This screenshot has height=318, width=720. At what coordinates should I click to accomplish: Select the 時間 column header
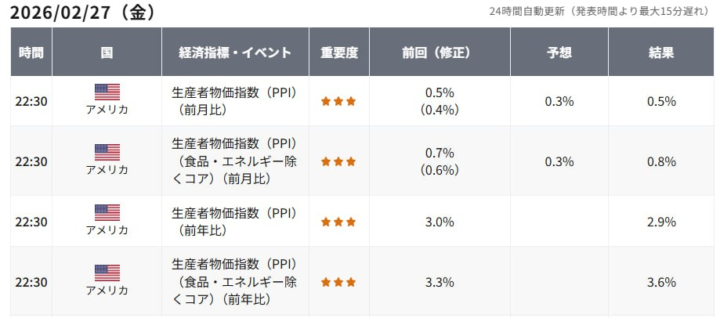(31, 53)
